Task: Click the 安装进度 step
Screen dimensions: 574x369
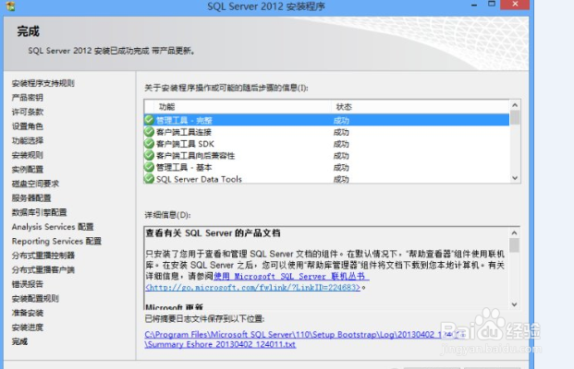Action: pos(28,327)
